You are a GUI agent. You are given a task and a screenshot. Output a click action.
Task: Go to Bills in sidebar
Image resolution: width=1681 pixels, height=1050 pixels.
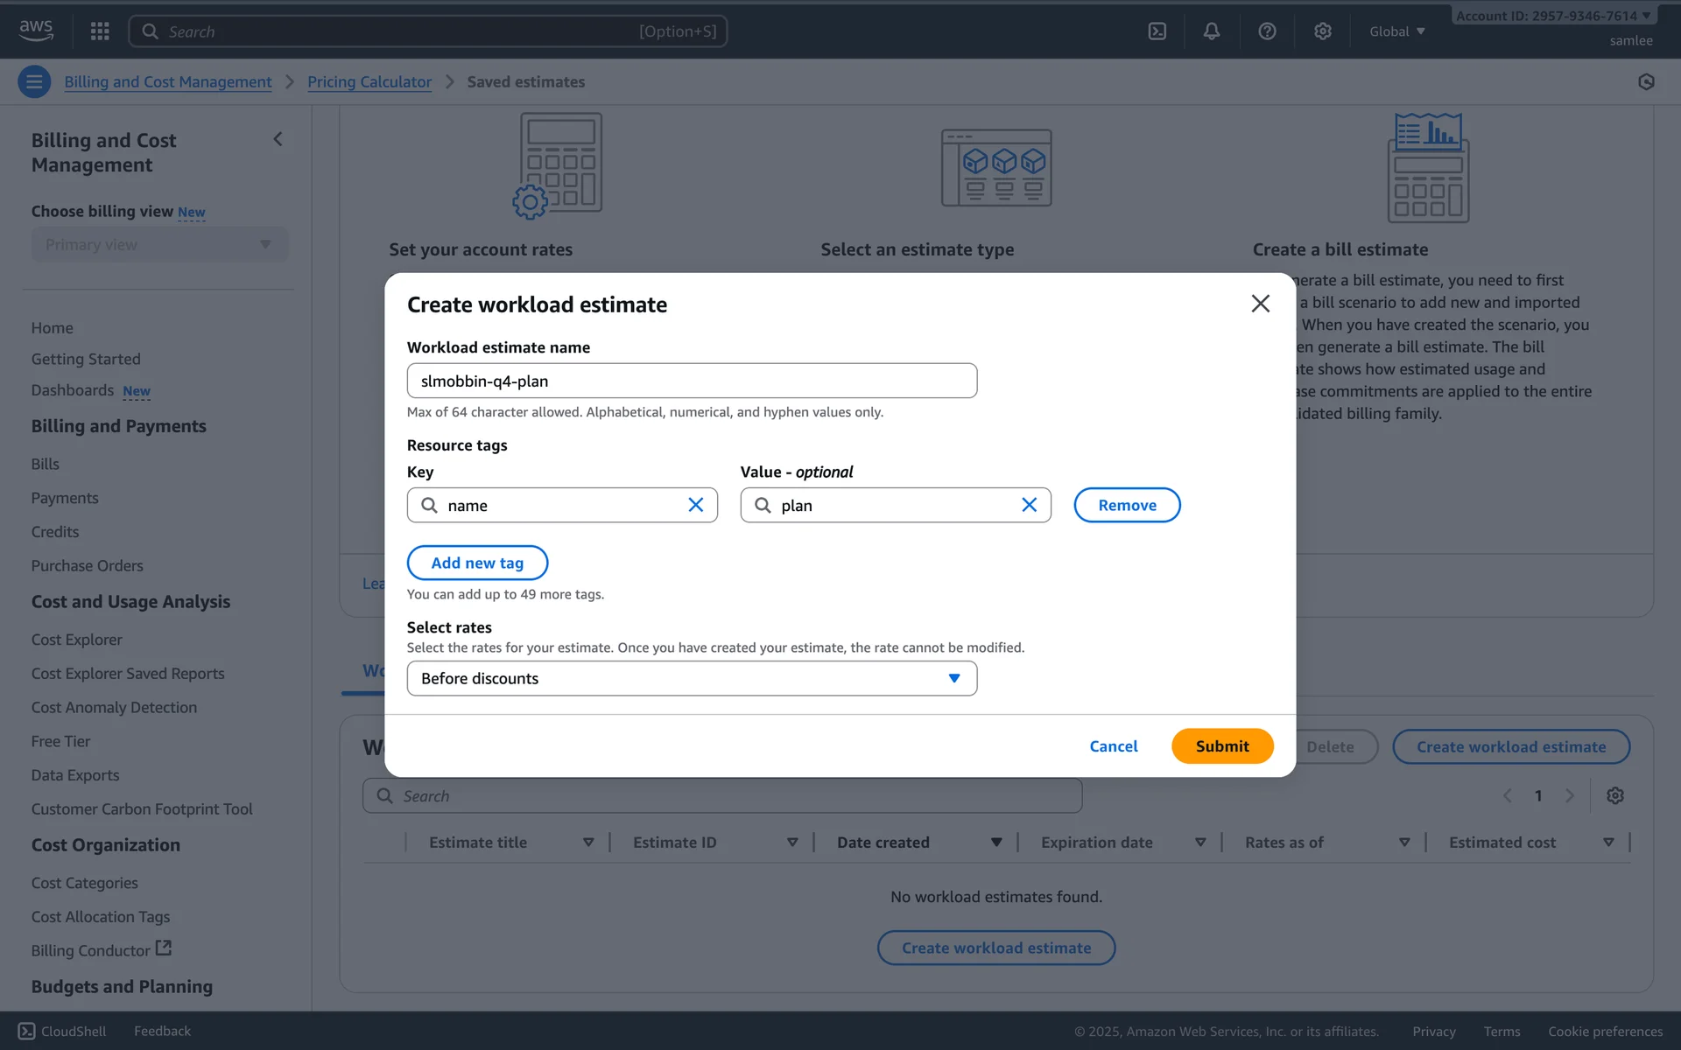(x=45, y=464)
